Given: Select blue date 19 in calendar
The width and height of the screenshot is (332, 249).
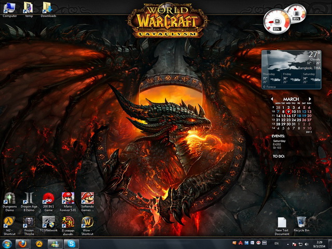Looking at the screenshot, I should (304, 116).
